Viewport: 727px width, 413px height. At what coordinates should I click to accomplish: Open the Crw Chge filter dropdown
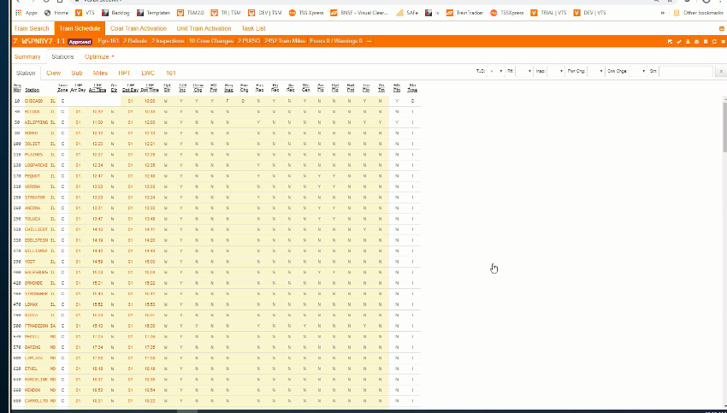click(638, 71)
